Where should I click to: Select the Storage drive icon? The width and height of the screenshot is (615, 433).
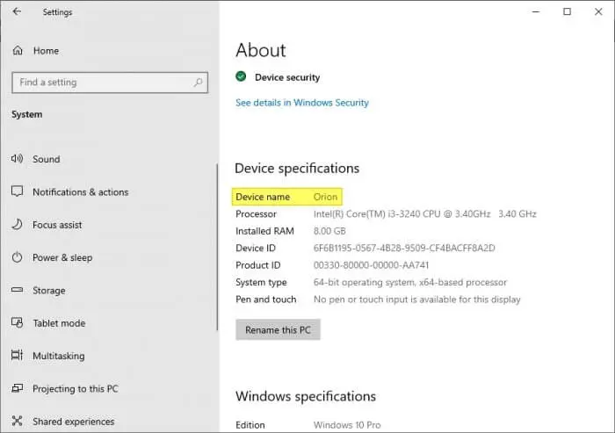18,290
